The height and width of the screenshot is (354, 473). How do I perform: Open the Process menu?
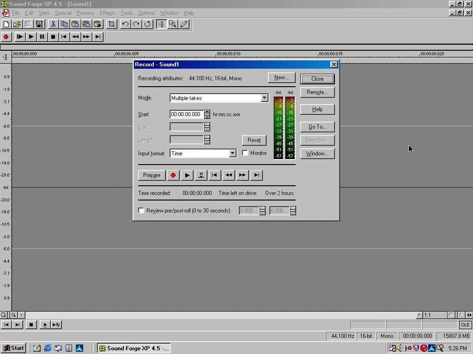(x=85, y=13)
